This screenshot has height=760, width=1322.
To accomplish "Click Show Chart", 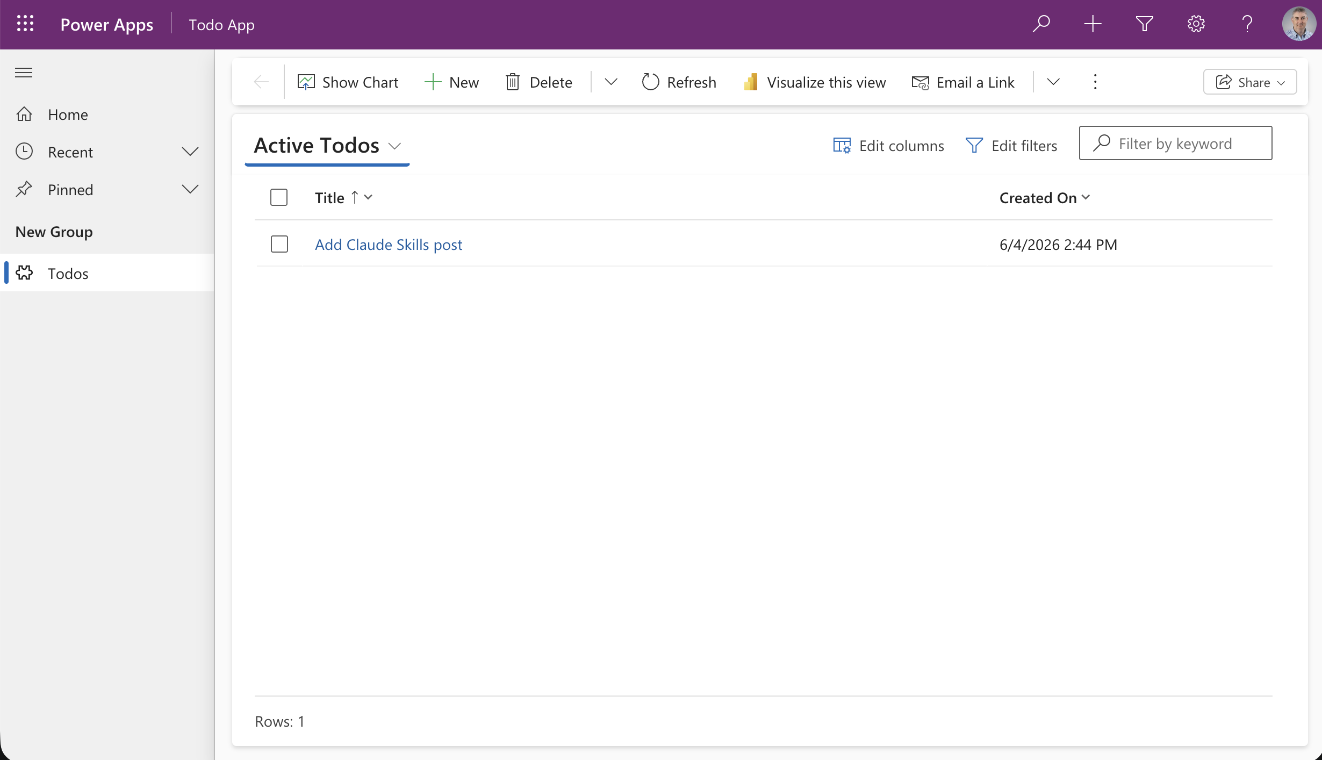I will pos(348,82).
